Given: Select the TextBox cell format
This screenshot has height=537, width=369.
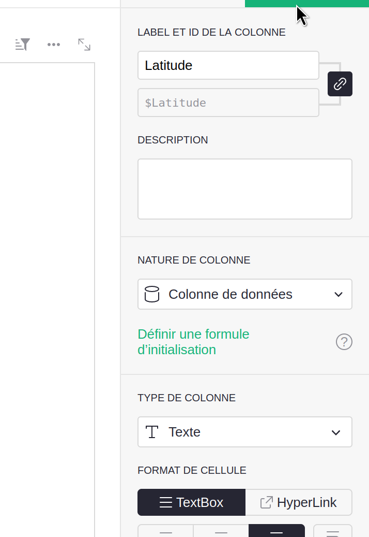Looking at the screenshot, I should click(x=191, y=502).
